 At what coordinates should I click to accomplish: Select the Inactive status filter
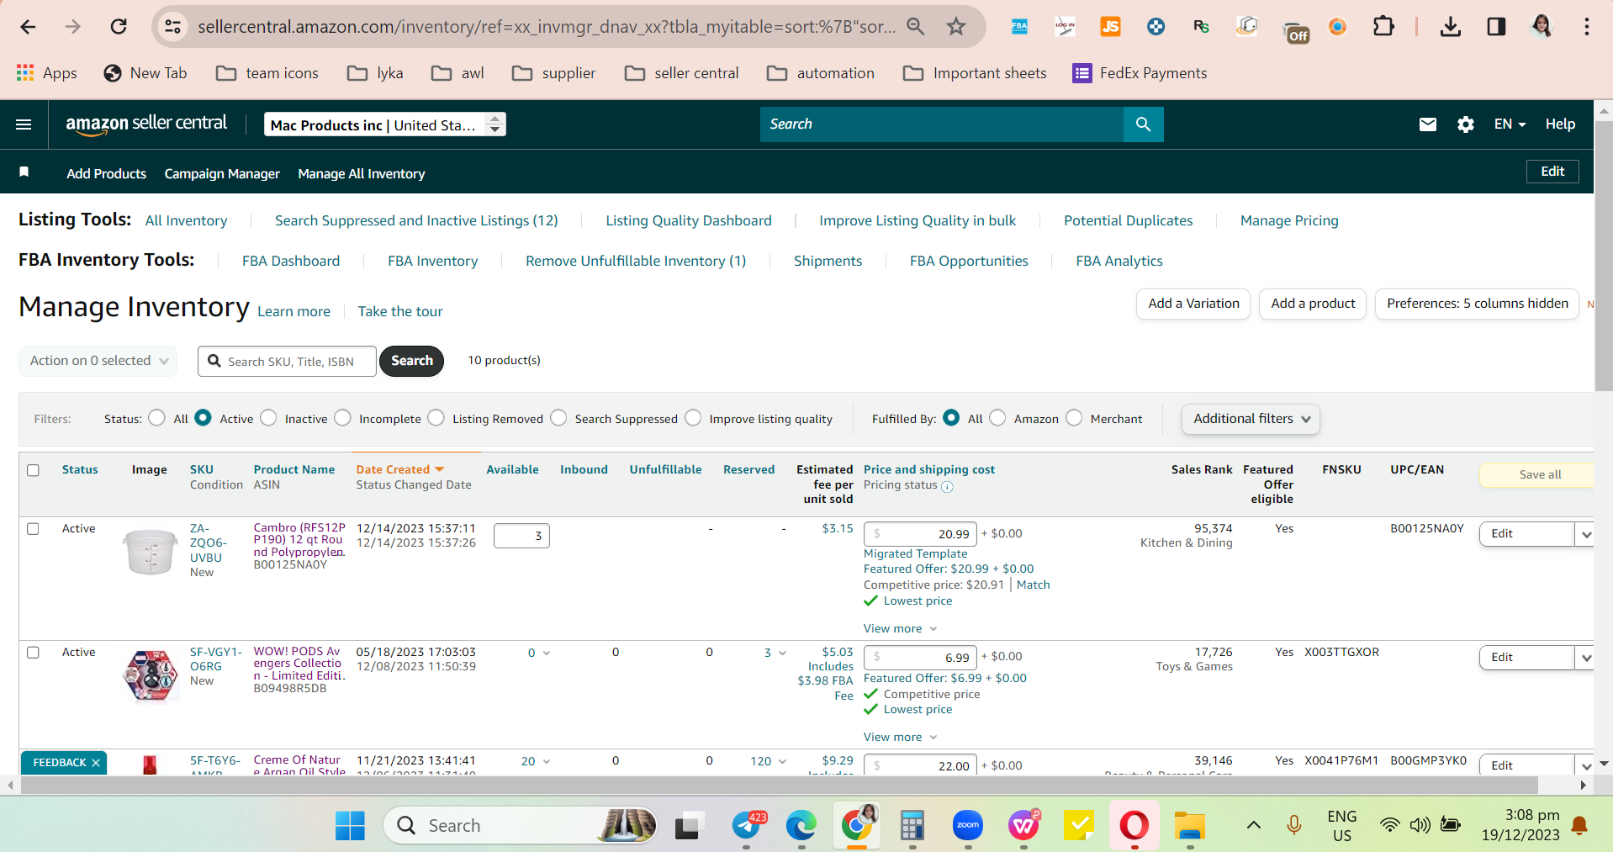[268, 418]
